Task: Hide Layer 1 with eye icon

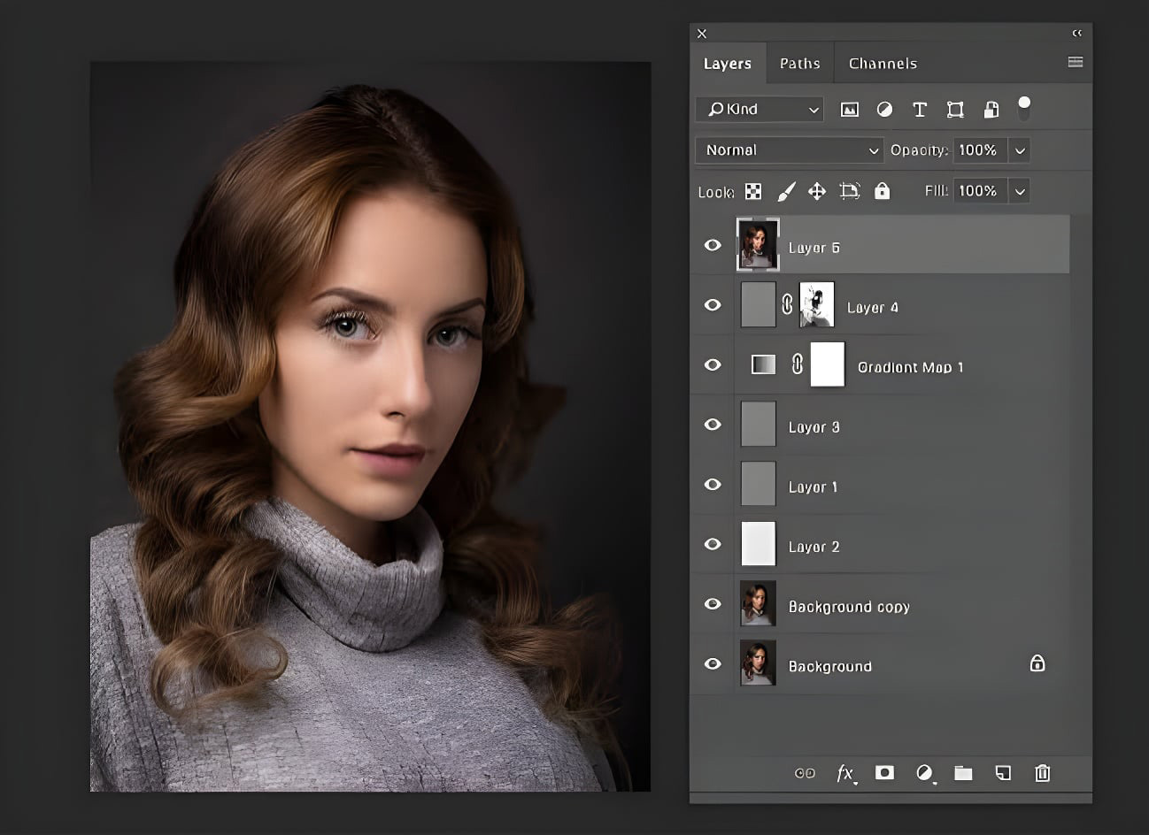Action: click(713, 485)
